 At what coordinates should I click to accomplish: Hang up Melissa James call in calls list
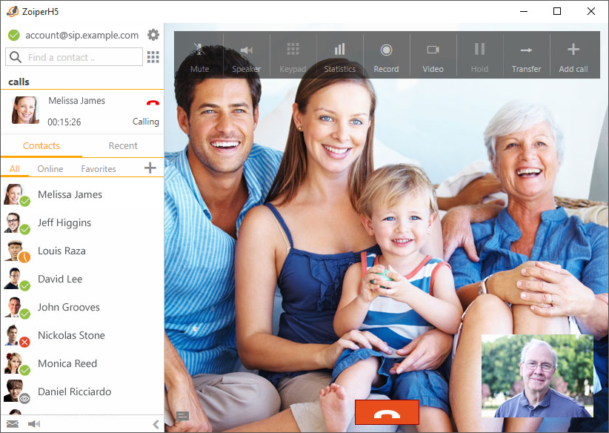pyautogui.click(x=153, y=104)
